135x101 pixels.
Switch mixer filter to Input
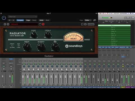coord(113,47)
